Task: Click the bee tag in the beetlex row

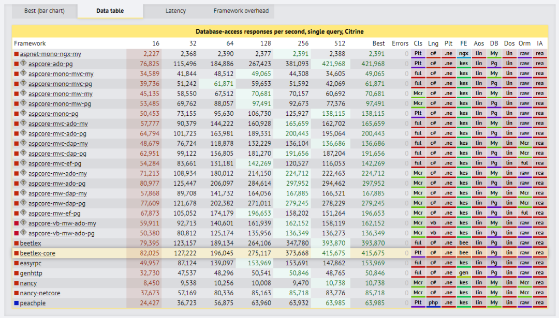Action: [x=463, y=243]
